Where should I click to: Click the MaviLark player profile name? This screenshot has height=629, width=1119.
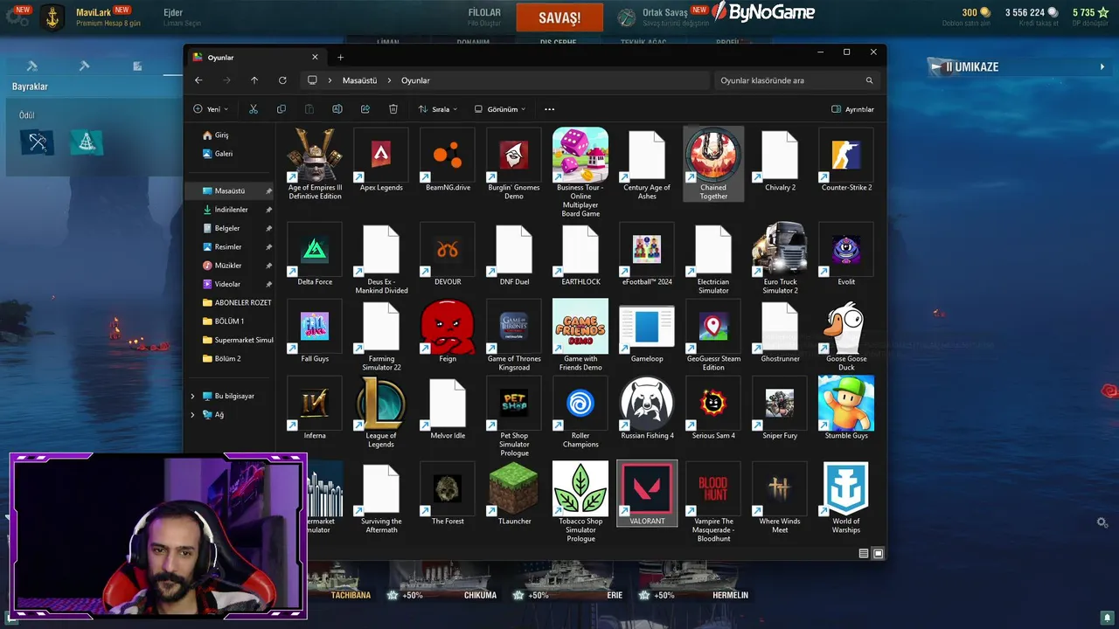tap(95, 12)
